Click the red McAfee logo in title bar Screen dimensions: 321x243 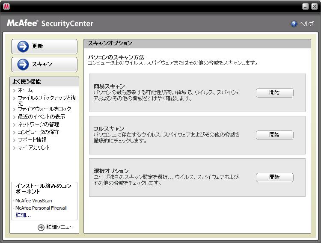(x=6, y=6)
